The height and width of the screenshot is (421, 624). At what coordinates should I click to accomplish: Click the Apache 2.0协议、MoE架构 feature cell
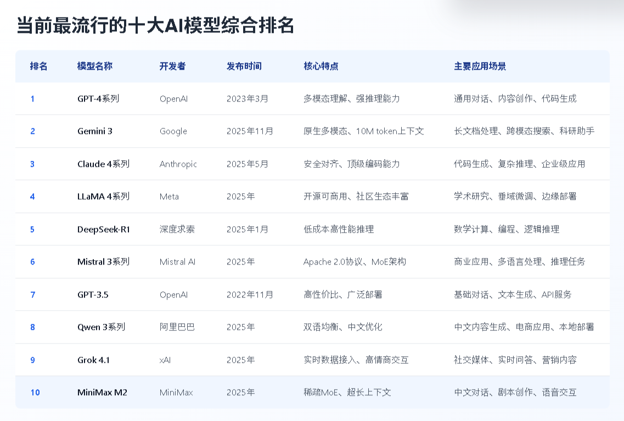(x=355, y=262)
